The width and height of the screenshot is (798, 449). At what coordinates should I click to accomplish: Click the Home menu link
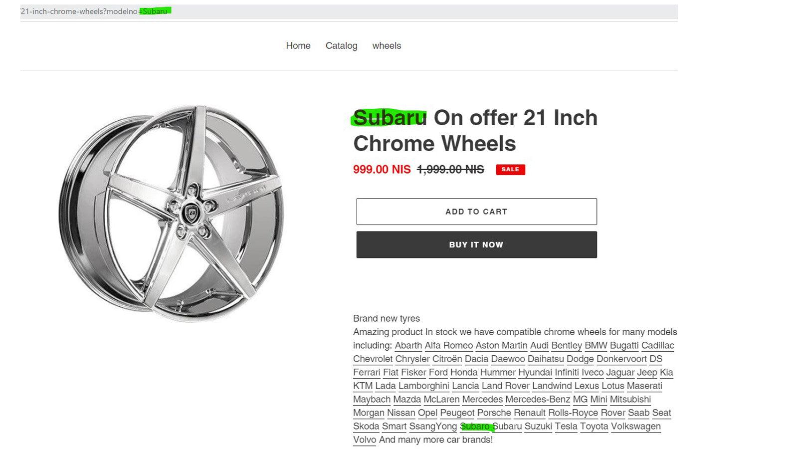coord(298,45)
